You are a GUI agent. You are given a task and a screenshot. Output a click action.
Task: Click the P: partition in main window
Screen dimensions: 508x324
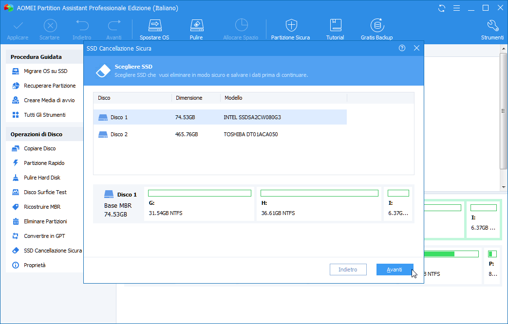(x=492, y=266)
